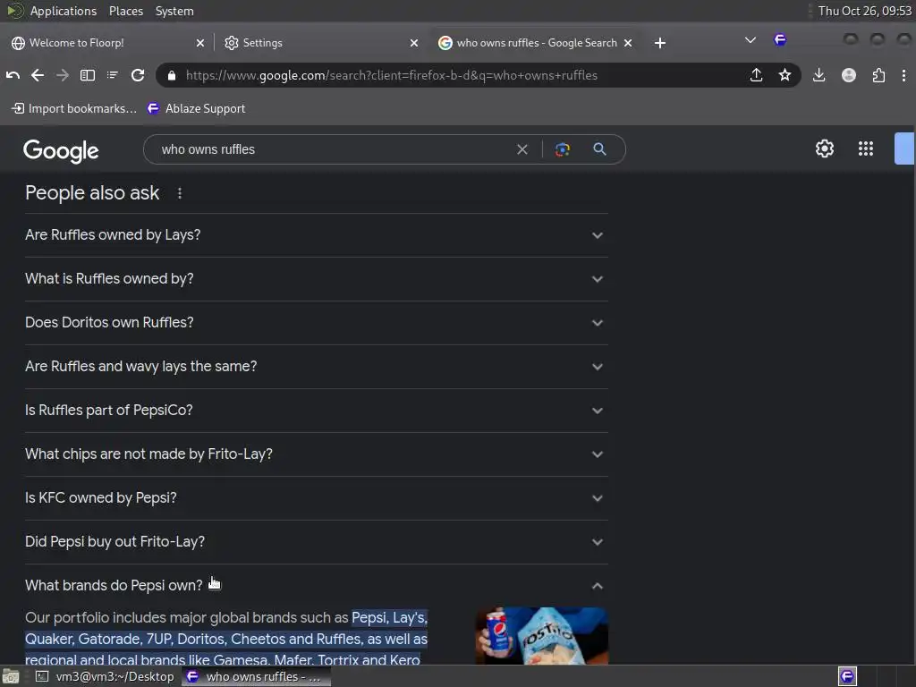Close the Welcome to Floorp! tab

(200, 43)
